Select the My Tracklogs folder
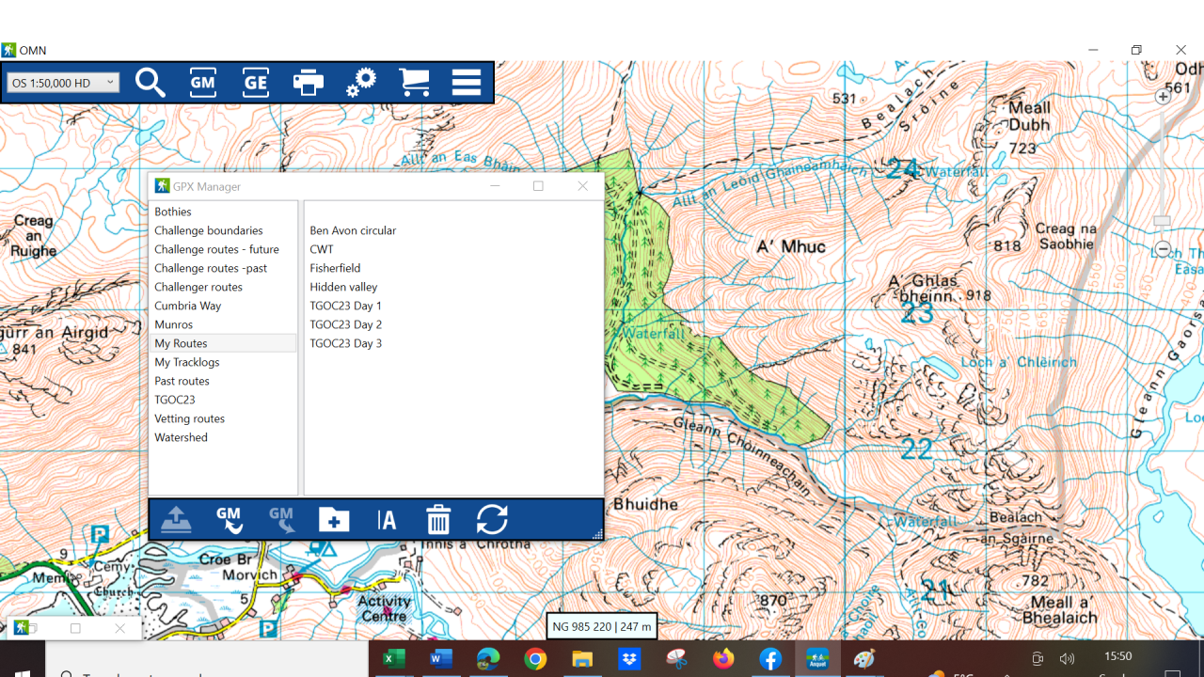Image resolution: width=1204 pixels, height=677 pixels. (x=187, y=361)
